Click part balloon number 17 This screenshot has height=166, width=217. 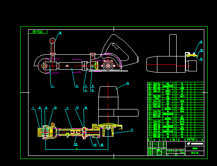(x=132, y=130)
